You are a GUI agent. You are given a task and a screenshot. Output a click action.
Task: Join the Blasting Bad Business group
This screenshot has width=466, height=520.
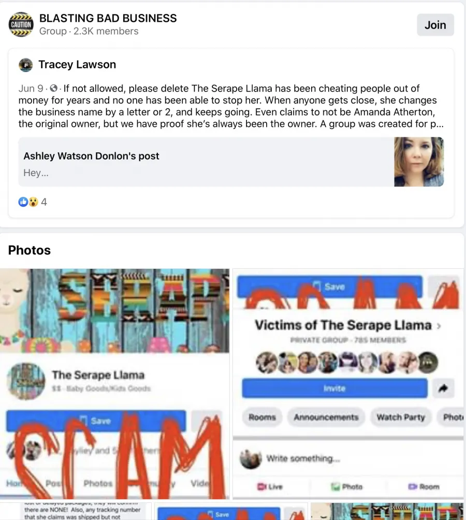(x=435, y=25)
